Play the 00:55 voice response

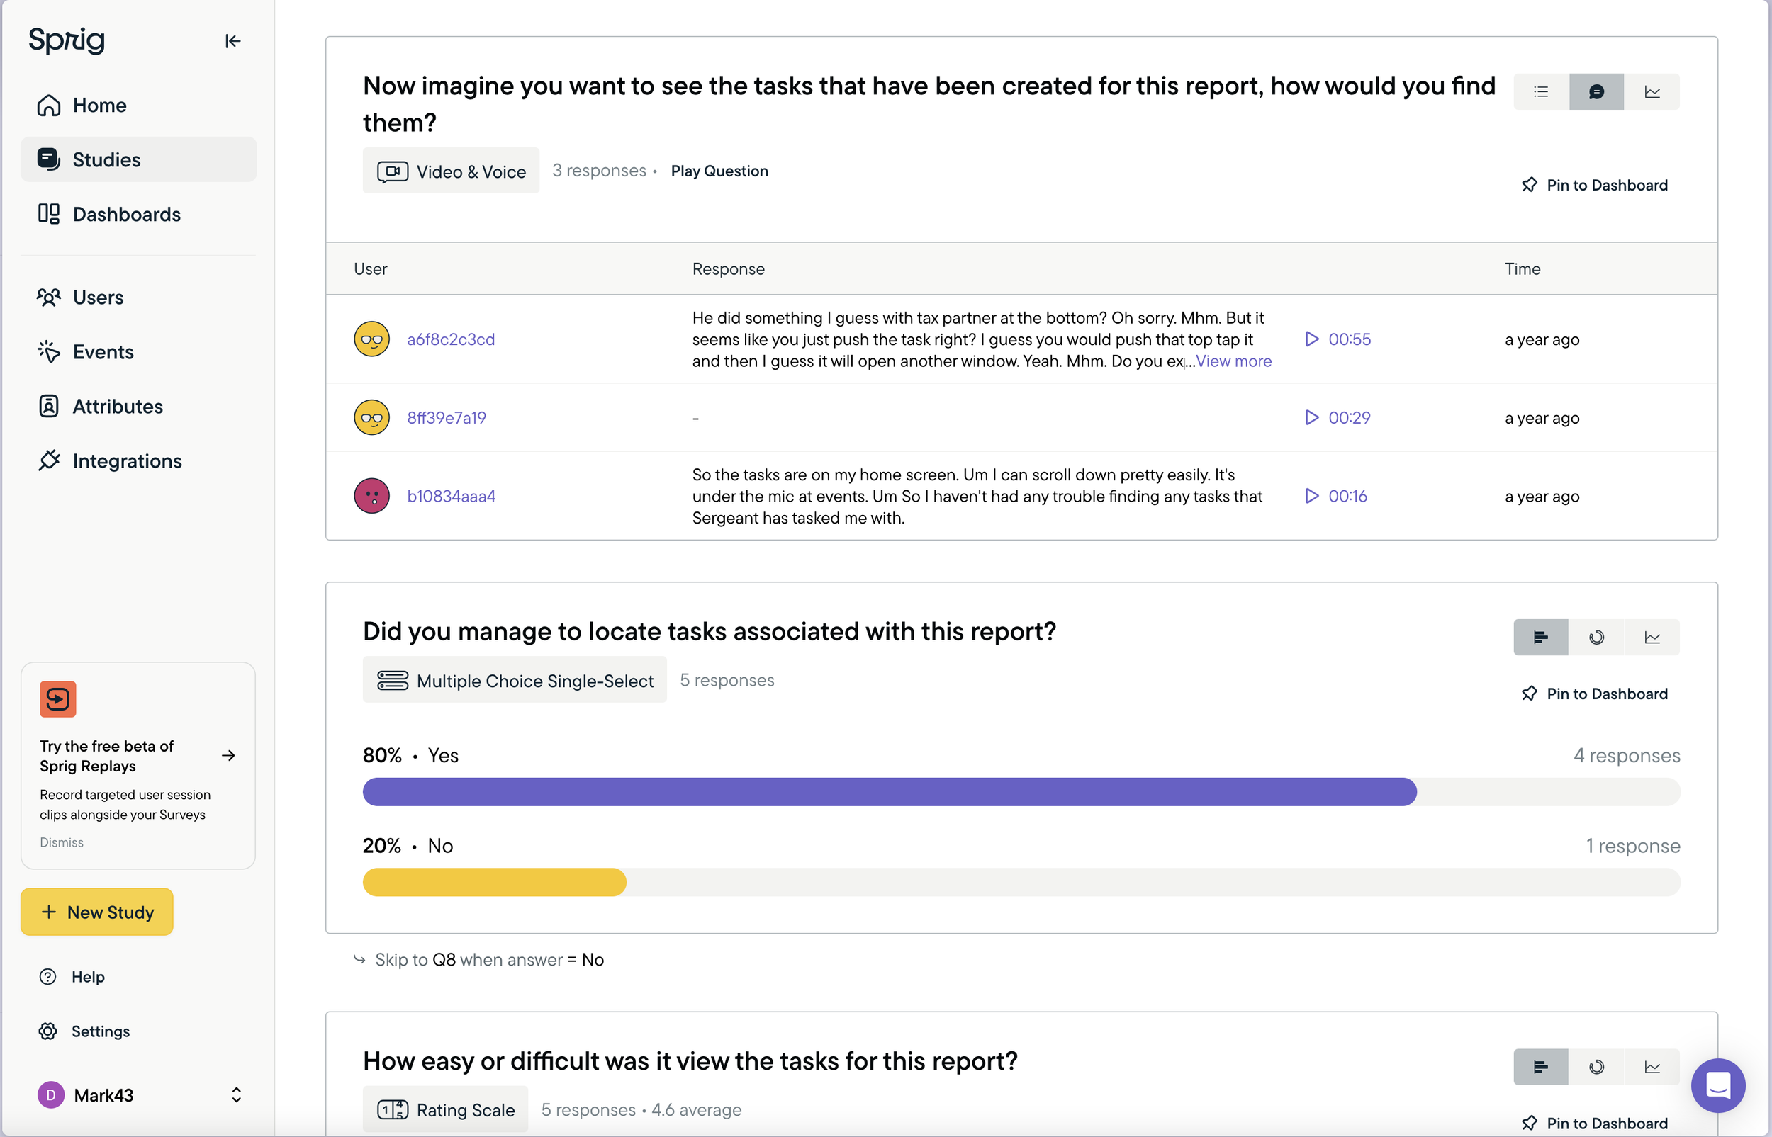(1312, 339)
